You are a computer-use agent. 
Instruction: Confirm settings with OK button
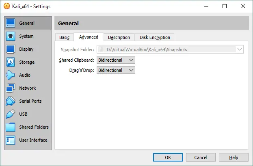pos(168,157)
